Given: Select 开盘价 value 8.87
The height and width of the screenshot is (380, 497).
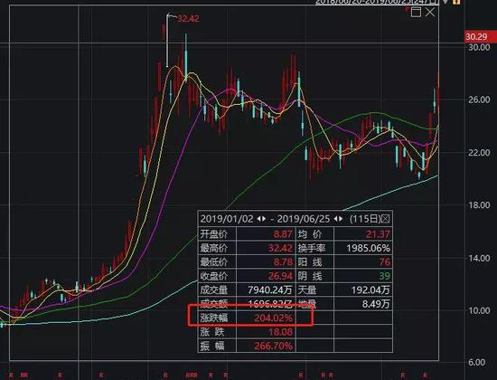Looking at the screenshot, I should tap(283, 234).
